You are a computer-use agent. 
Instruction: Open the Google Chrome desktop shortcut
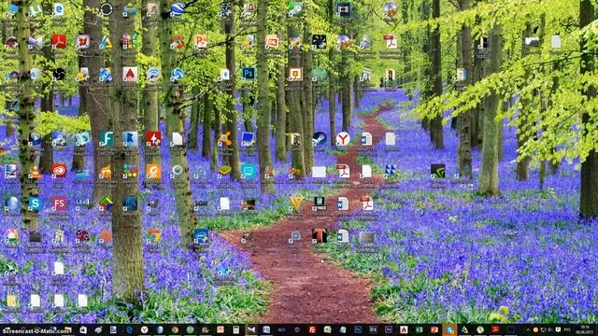153,236
